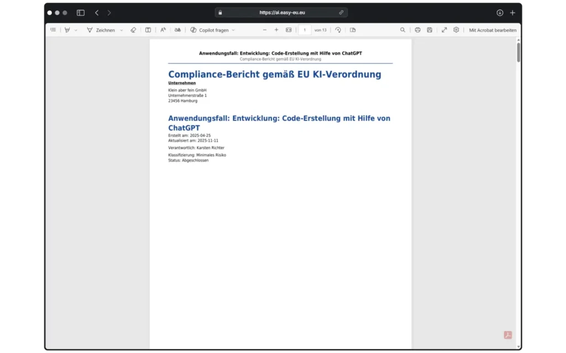
Task: Click Mit Acrobat bearbeiten
Action: point(492,30)
